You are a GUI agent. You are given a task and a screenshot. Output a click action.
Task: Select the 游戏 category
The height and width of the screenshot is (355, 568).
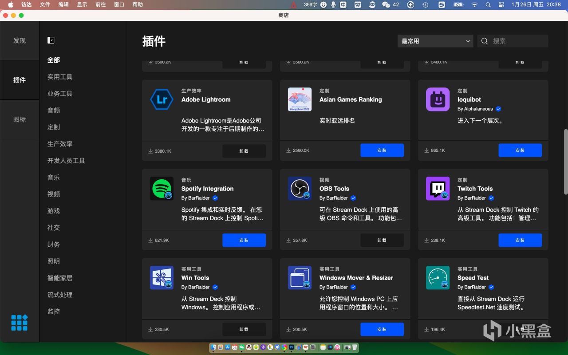click(x=54, y=211)
